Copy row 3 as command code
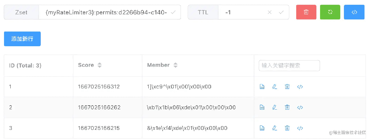 pyautogui.click(x=300, y=128)
